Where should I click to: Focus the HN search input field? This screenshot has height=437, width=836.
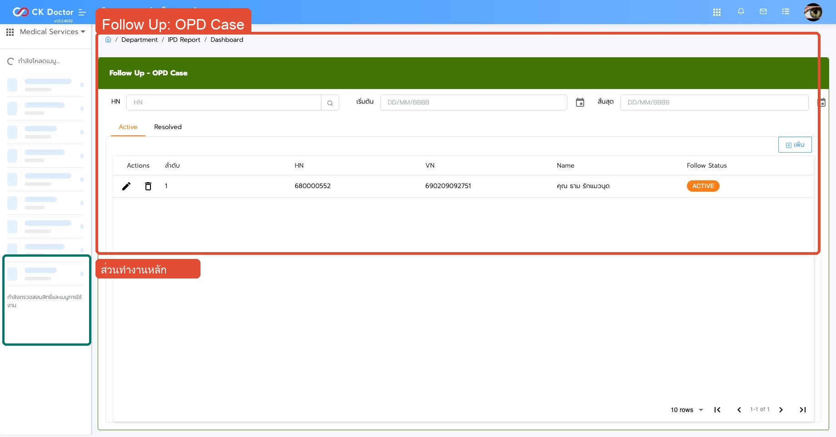(224, 102)
